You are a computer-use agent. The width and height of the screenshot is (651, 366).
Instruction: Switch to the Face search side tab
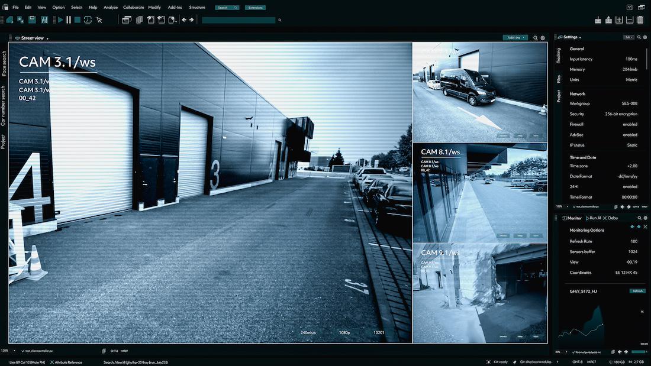(x=4, y=63)
